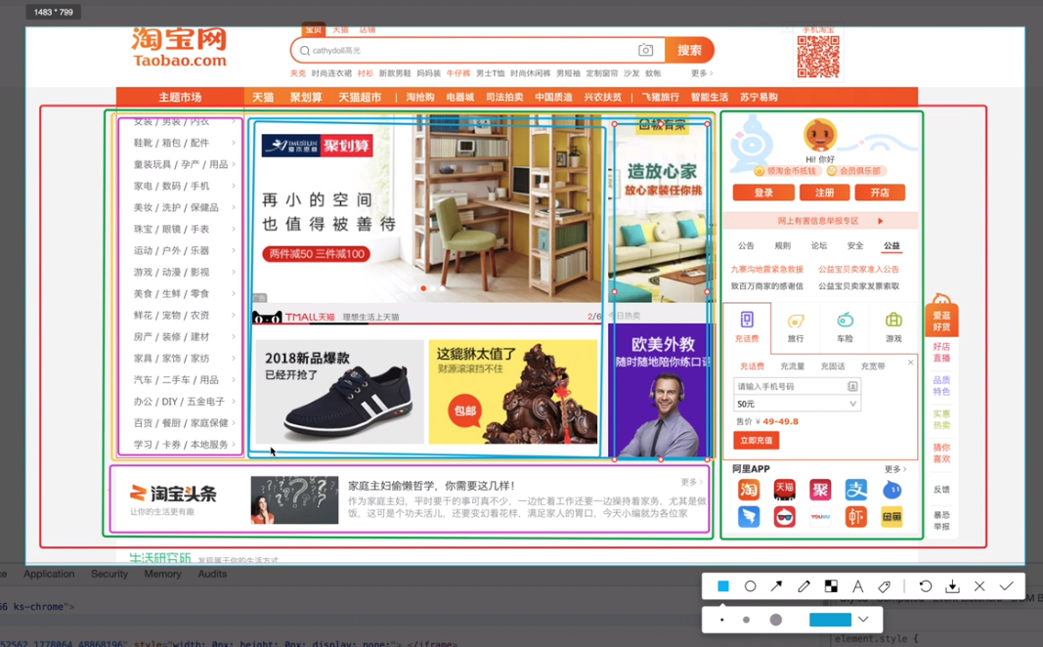Click the 开店 open-shop button

(880, 193)
